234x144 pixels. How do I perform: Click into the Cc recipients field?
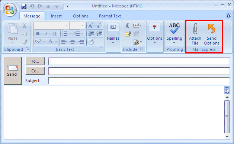[139, 71]
